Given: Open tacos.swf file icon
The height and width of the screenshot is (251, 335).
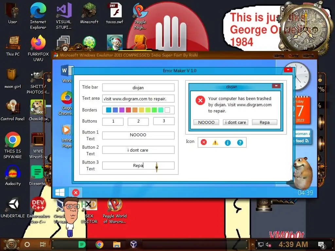Looking at the screenshot, I should coord(115,13).
